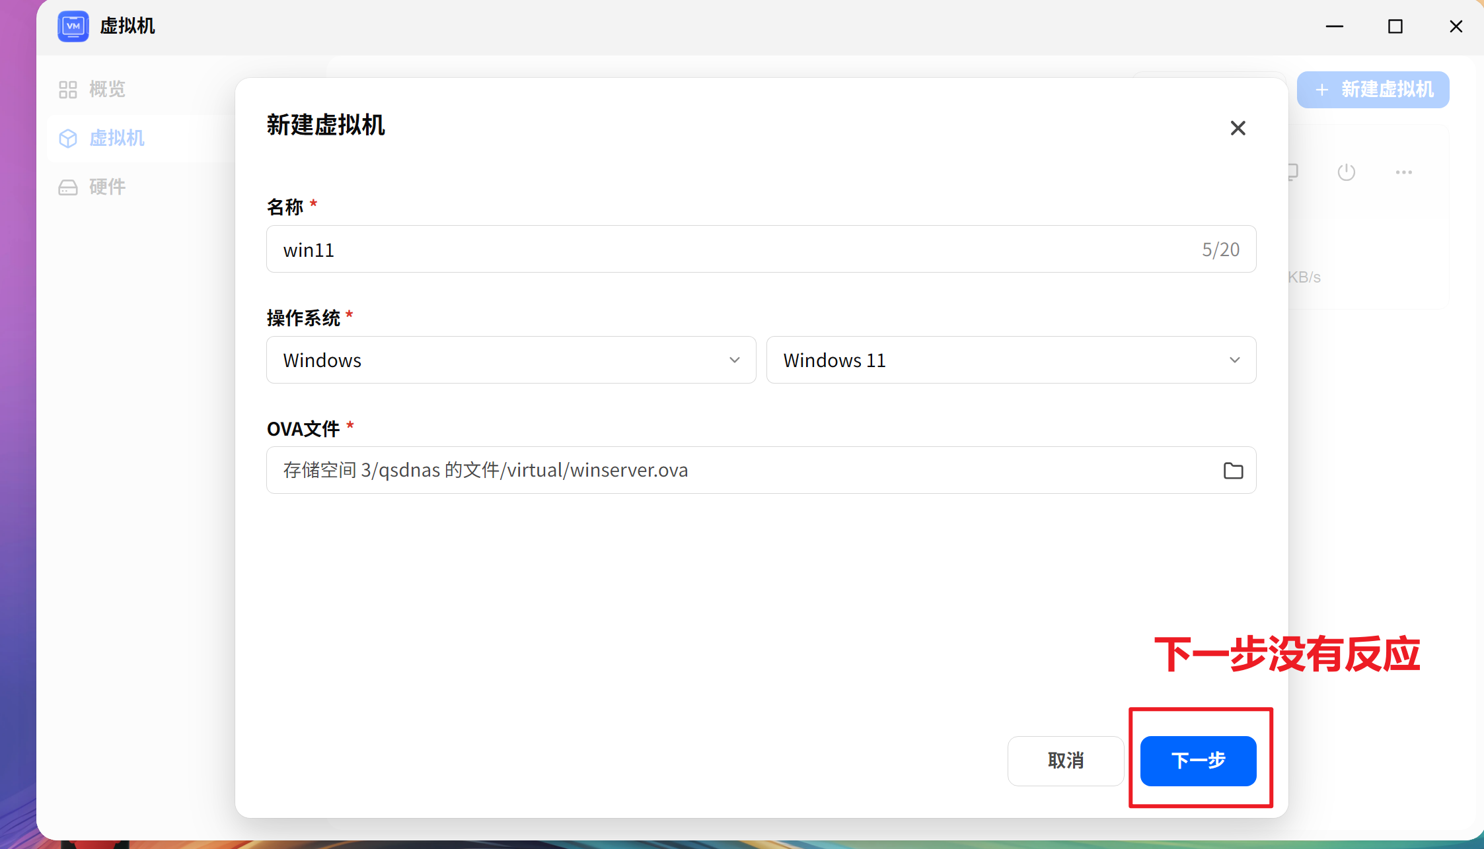Open the folder browse icon for OVA
1484x849 pixels.
pos(1233,470)
